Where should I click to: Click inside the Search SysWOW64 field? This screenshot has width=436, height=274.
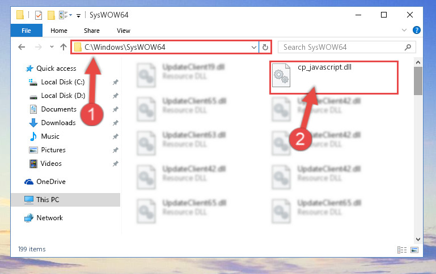(x=341, y=47)
